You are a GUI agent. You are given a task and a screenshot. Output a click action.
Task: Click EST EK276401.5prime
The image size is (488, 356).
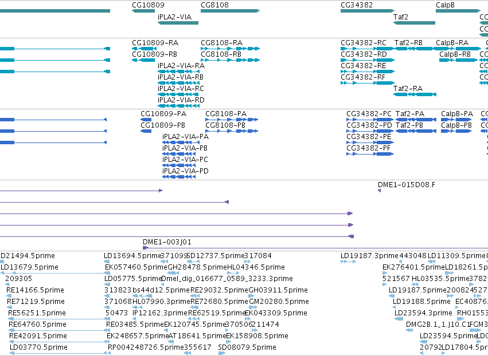pyautogui.click(x=385, y=274)
